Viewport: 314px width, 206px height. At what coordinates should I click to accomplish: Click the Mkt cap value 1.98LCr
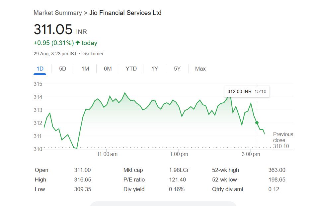pos(179,170)
